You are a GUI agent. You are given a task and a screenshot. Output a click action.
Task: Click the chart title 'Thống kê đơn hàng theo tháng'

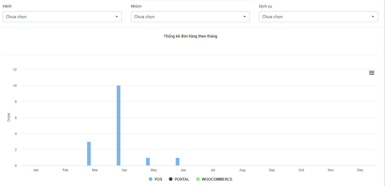tap(190, 36)
